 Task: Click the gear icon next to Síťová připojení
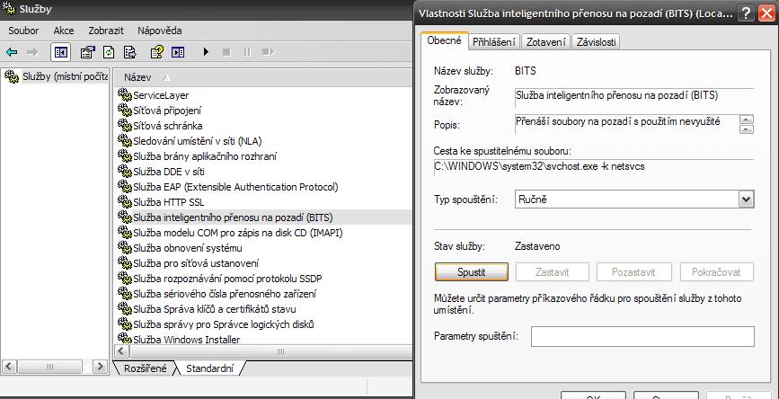point(124,110)
